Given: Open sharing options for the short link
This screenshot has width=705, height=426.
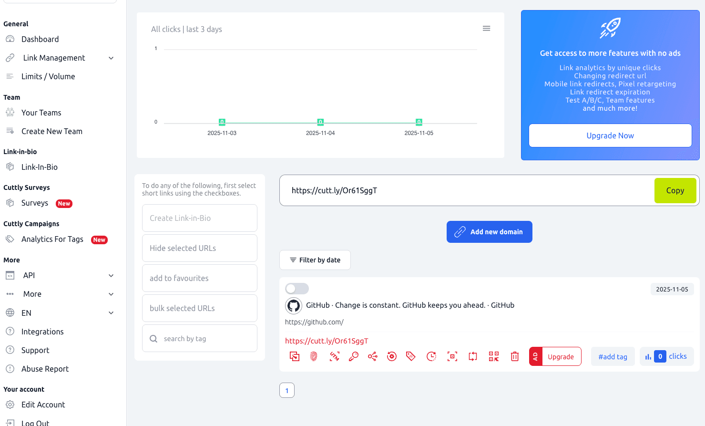Looking at the screenshot, I should point(372,356).
